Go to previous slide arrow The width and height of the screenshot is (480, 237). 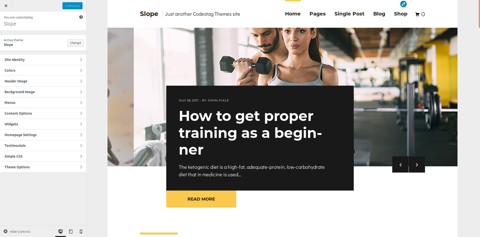coord(400,165)
